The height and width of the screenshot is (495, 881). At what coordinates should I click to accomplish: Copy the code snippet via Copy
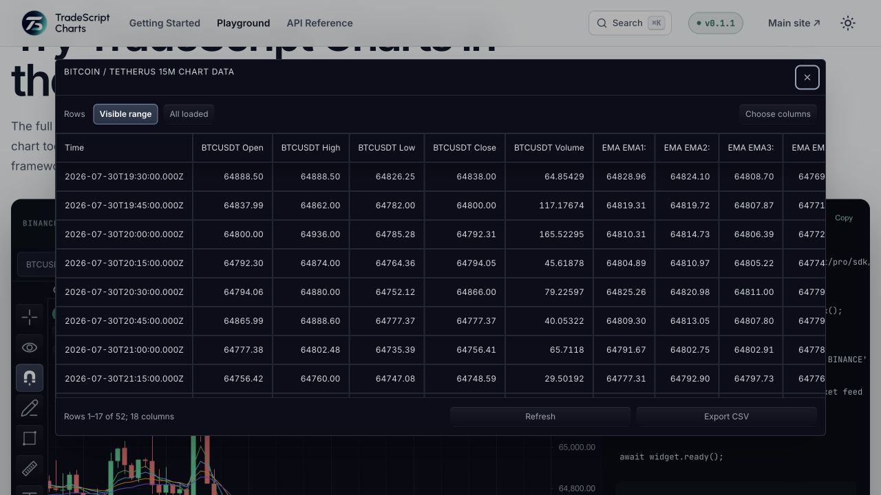click(x=844, y=218)
